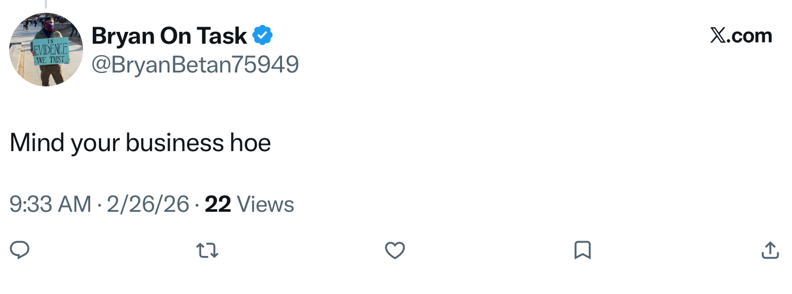Visit the @BryanBetan75949 handle link
Image resolution: width=792 pixels, height=294 pixels.
pos(195,65)
